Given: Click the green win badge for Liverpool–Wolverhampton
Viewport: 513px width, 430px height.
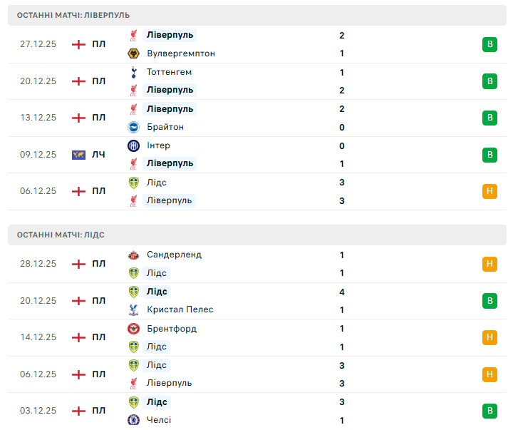Looking at the screenshot, I should [x=489, y=44].
